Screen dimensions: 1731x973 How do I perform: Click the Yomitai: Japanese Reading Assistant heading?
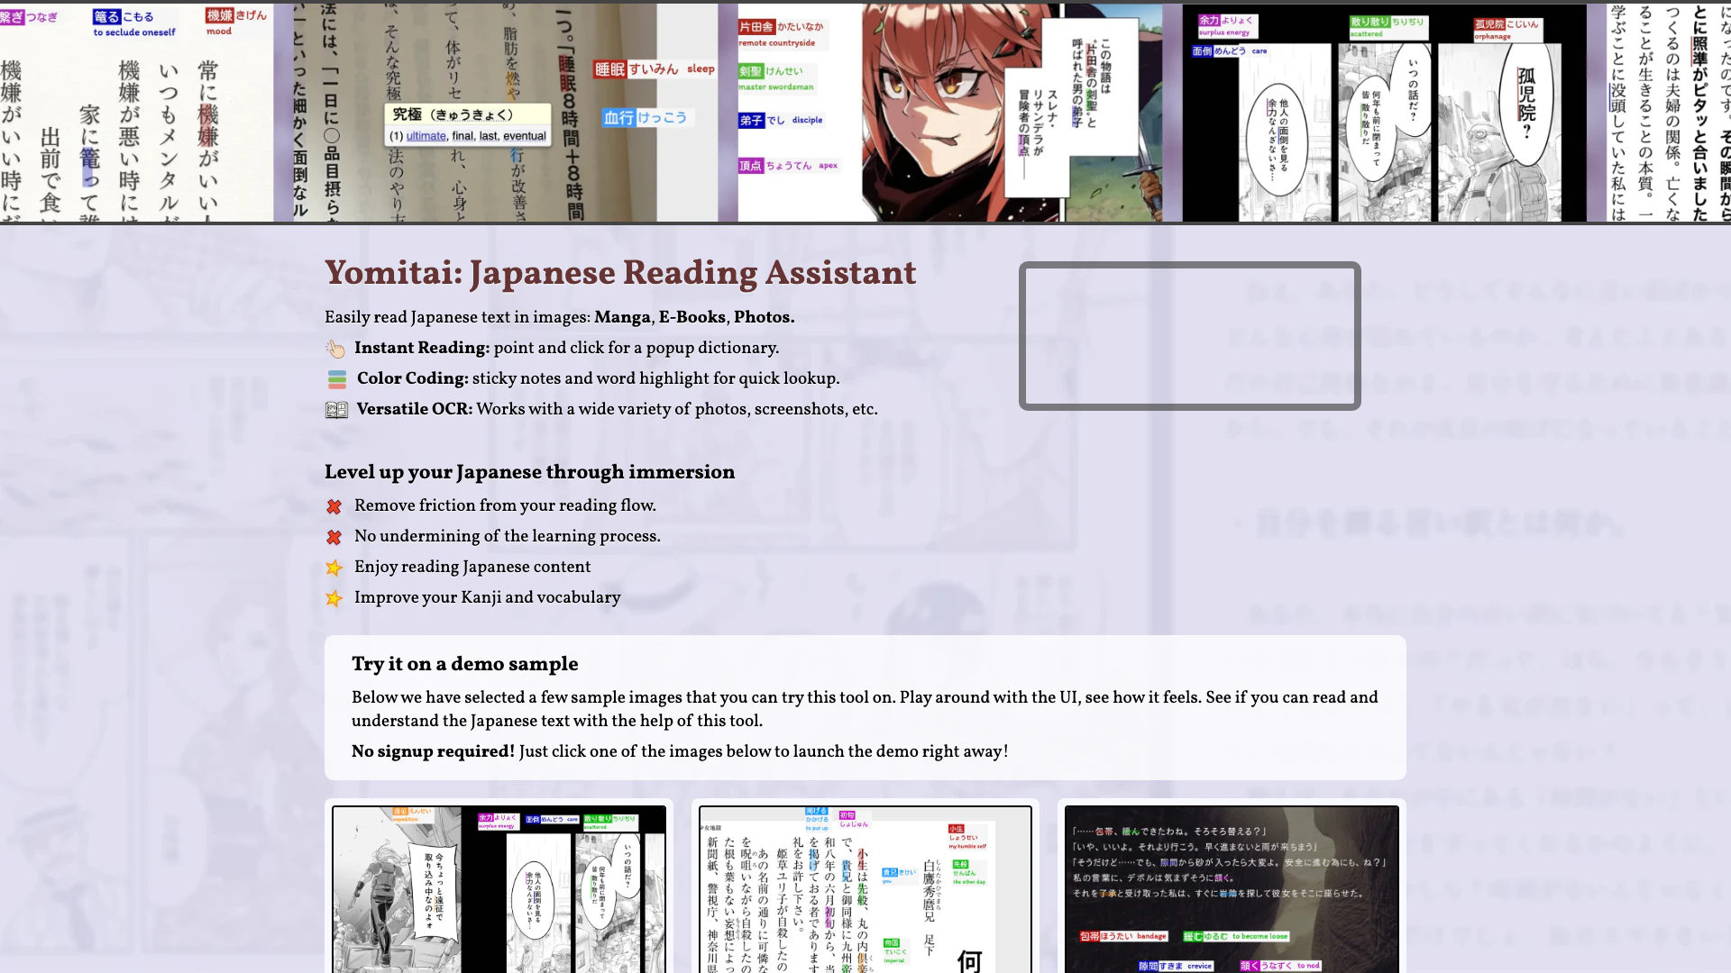(x=620, y=273)
